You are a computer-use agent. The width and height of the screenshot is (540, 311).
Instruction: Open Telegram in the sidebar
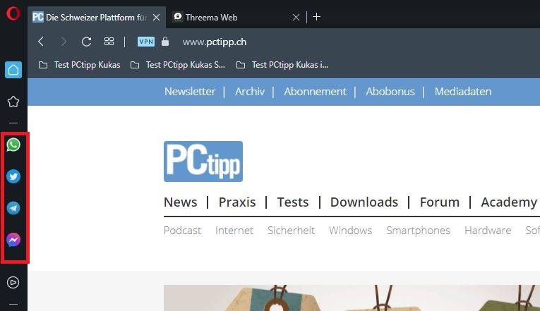click(13, 208)
